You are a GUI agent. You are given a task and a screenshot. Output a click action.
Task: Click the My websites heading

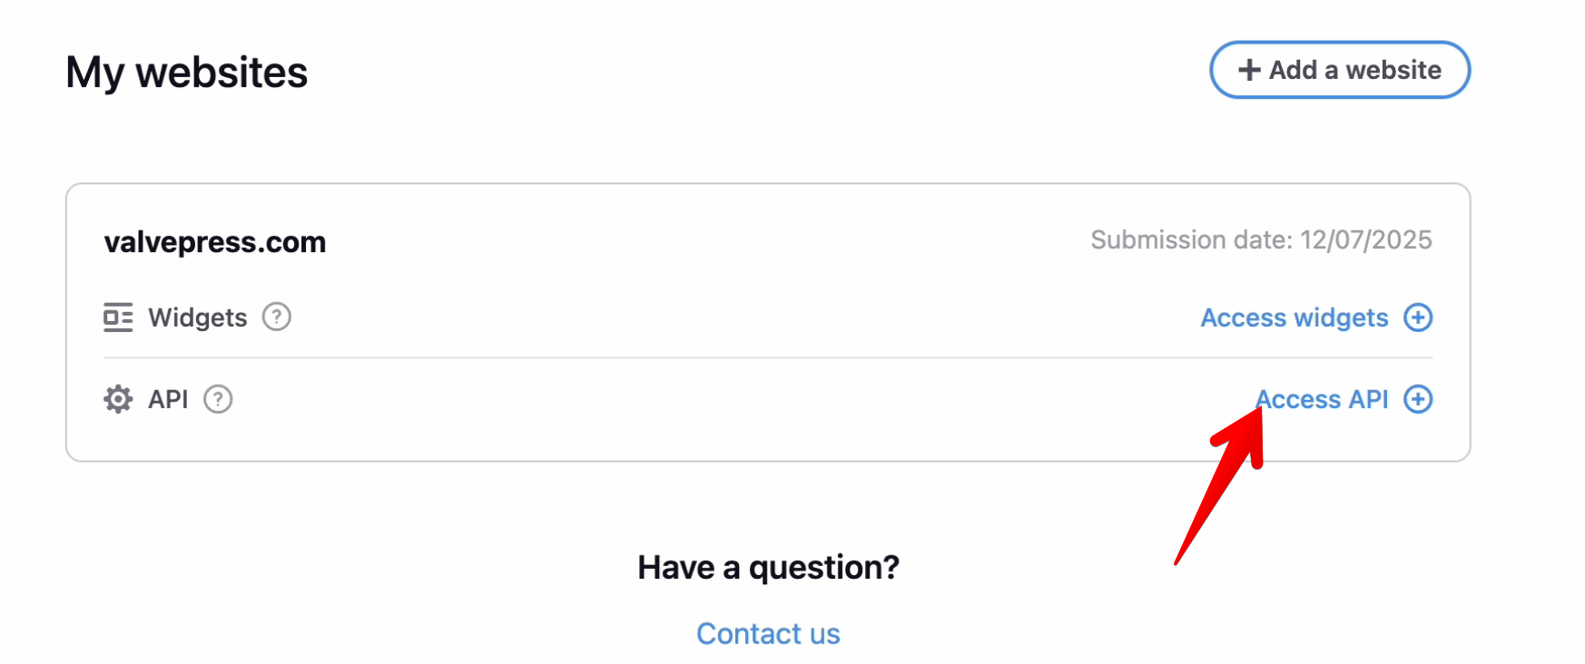pos(187,73)
